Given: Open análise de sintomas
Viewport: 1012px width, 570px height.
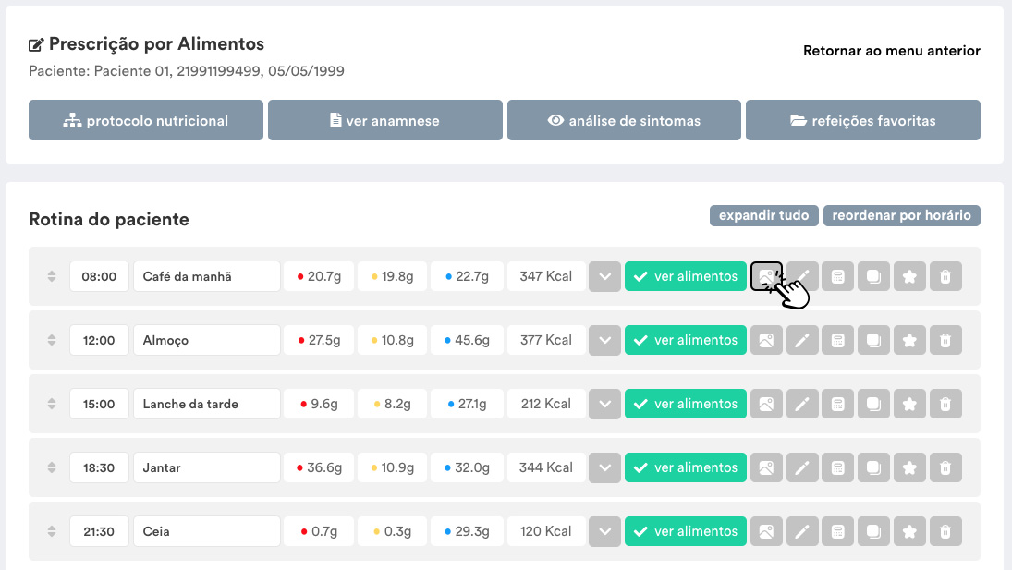Looking at the screenshot, I should (x=624, y=120).
